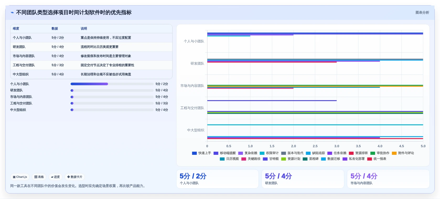Click the lightning icon beside the page title
440x199 pixels.
coord(12,13)
